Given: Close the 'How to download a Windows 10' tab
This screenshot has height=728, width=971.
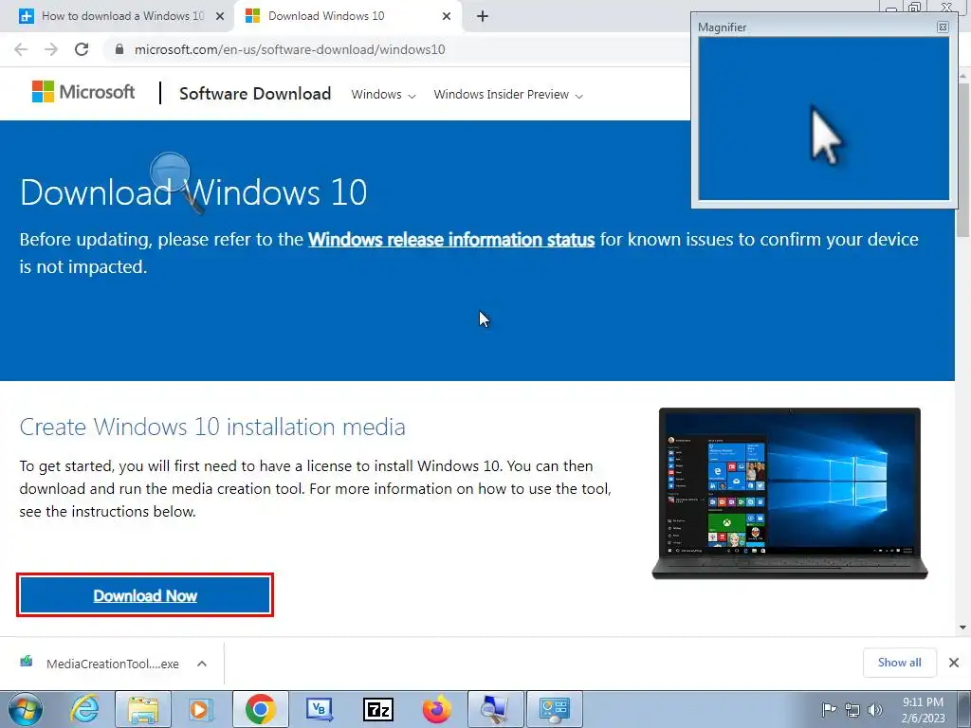Looking at the screenshot, I should 220,17.
